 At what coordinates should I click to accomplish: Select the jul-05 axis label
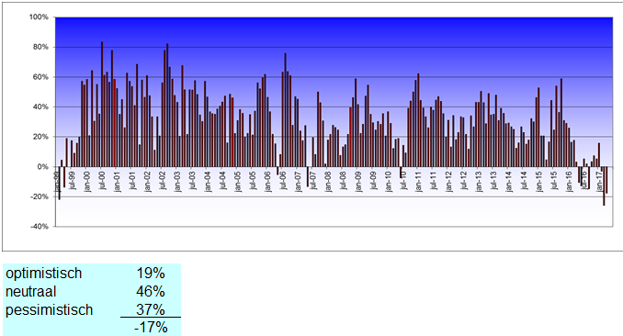coord(253,180)
